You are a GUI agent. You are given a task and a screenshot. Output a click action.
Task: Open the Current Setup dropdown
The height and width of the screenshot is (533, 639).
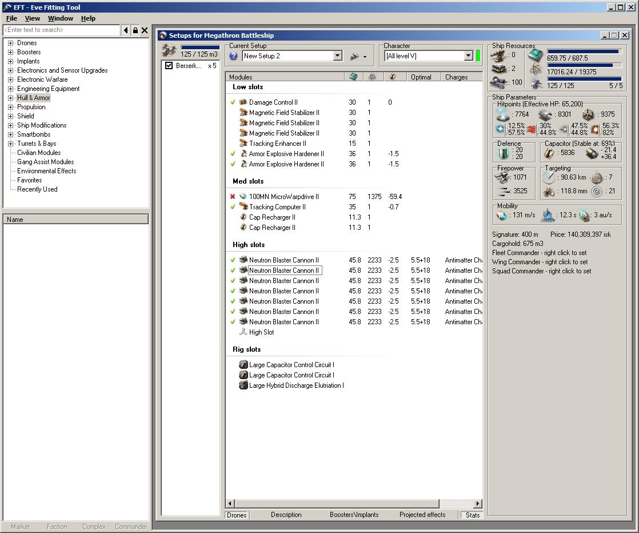click(337, 56)
